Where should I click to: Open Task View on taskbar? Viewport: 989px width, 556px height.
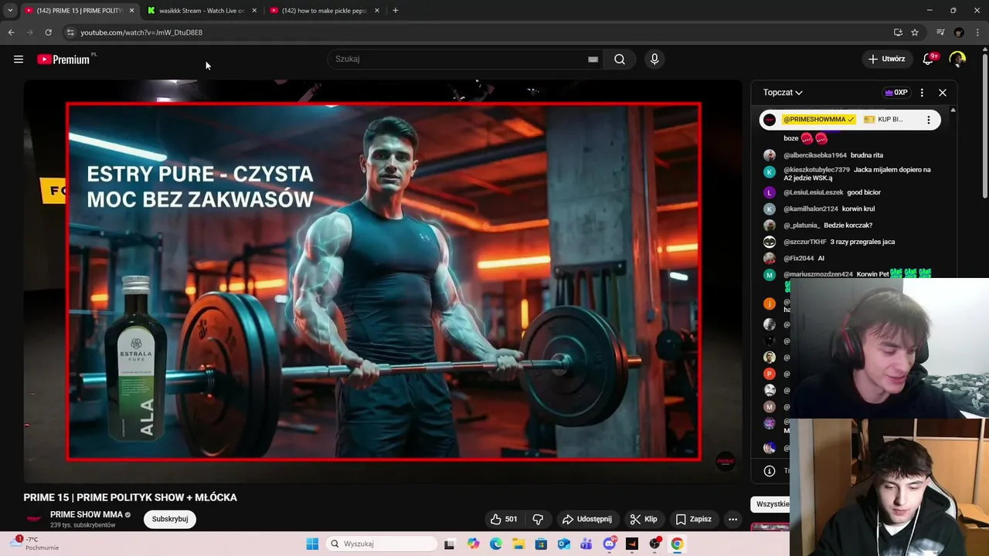(450, 544)
